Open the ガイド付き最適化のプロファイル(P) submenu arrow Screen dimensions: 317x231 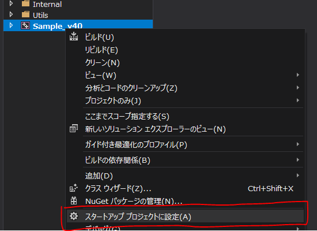click(x=298, y=144)
